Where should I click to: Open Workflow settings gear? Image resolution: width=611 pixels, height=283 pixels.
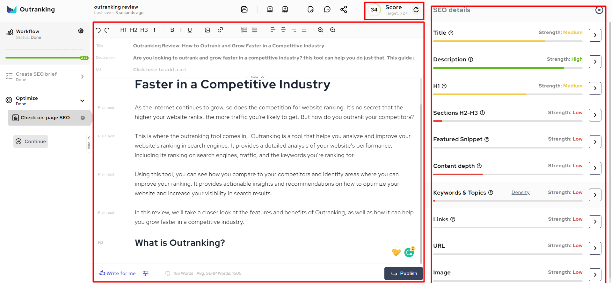coord(81,31)
